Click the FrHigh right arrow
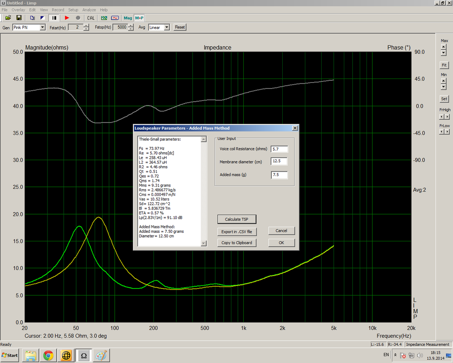Screen dimensions: 453x363 pos(447,117)
